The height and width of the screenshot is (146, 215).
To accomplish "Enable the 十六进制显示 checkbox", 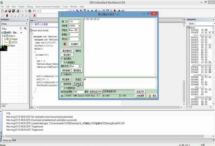I will pyautogui.click(x=62, y=62).
